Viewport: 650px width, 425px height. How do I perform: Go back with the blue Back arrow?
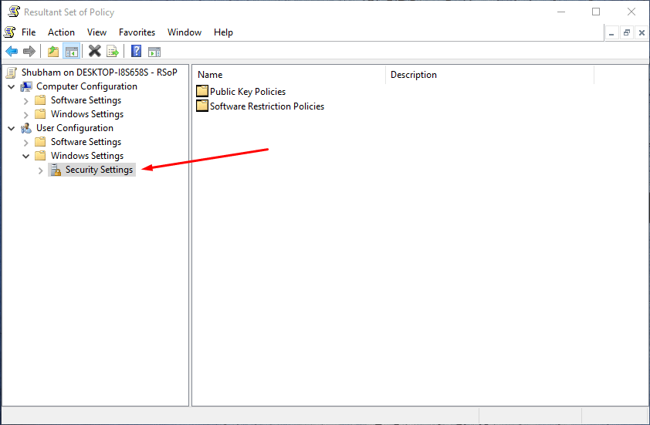(x=12, y=52)
